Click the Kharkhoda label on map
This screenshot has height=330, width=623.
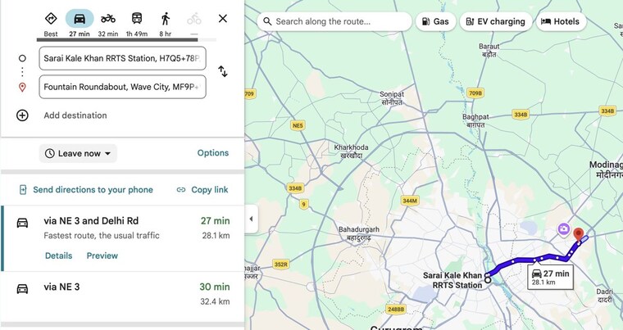(x=351, y=151)
